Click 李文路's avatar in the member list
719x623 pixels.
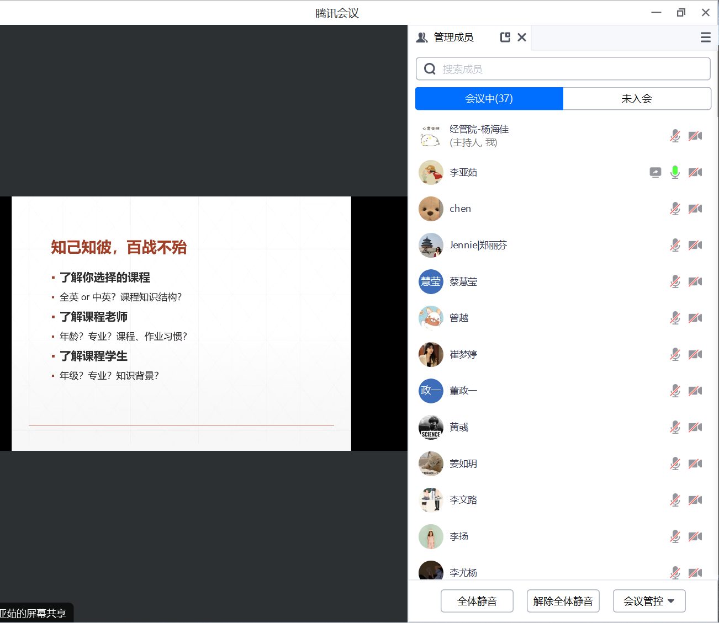click(x=431, y=500)
